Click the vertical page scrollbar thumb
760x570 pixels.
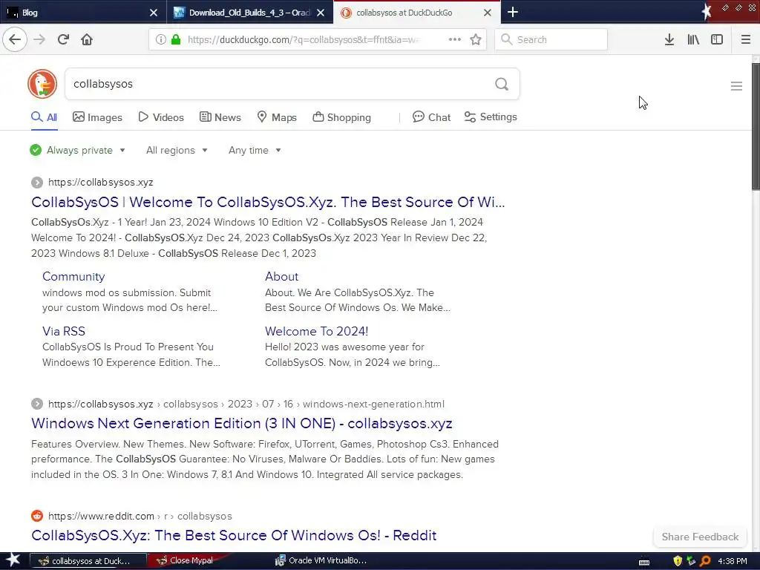(756, 126)
